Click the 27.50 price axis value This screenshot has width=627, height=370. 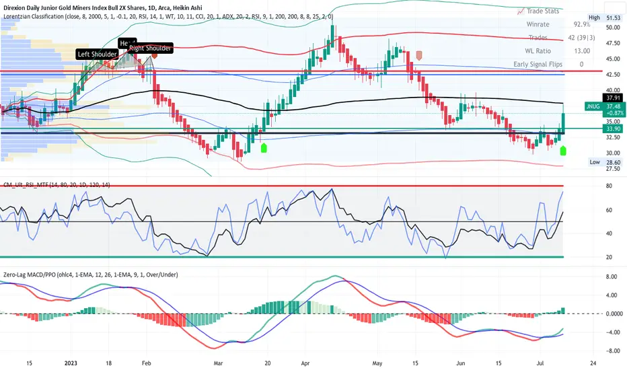point(613,169)
